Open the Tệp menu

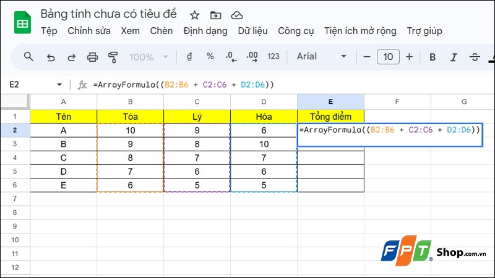49,31
